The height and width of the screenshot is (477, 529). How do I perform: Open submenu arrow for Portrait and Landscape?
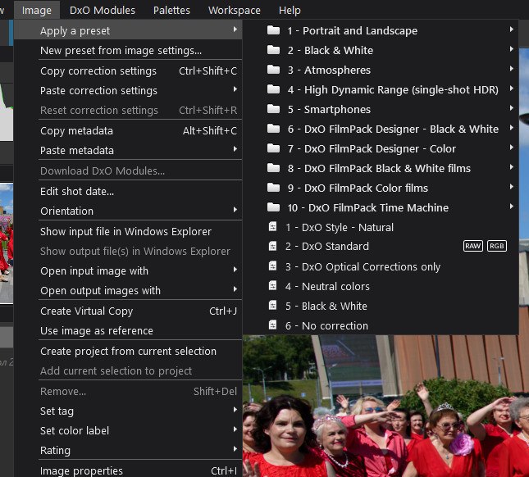[x=512, y=30]
